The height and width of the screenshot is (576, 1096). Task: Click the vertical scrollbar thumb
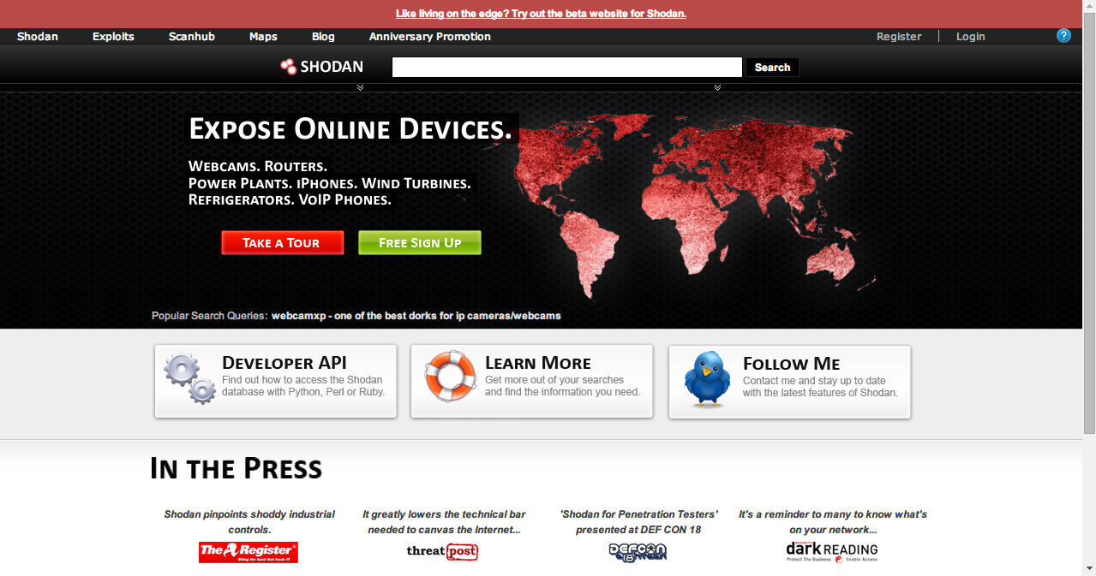coord(1089,224)
